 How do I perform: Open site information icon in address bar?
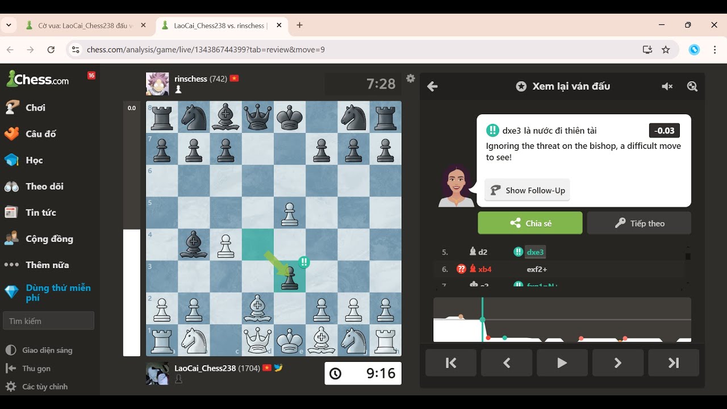pyautogui.click(x=75, y=49)
